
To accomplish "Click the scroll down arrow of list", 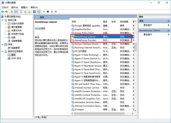I will [x=135, y=110].
